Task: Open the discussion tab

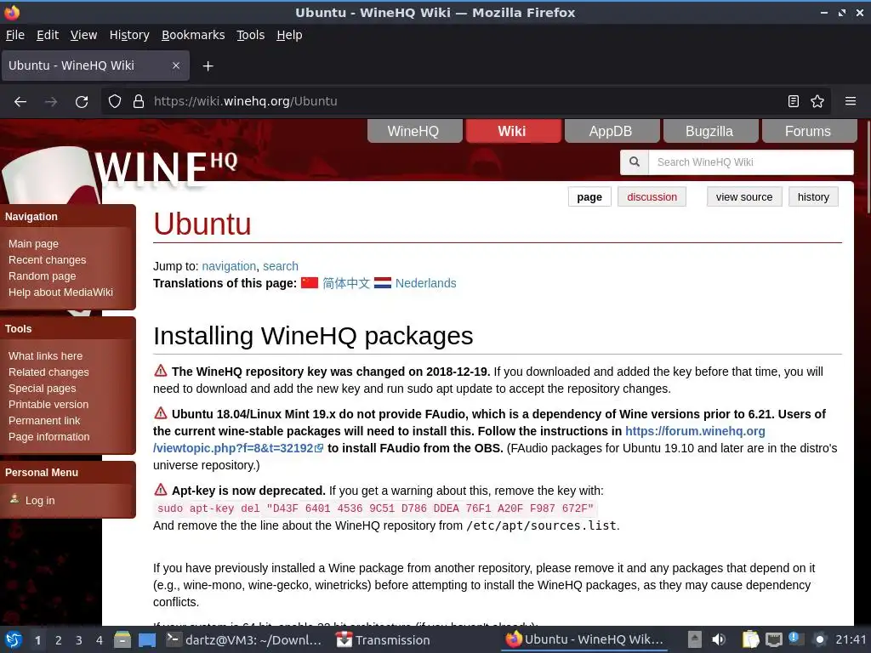Action: pyautogui.click(x=652, y=197)
